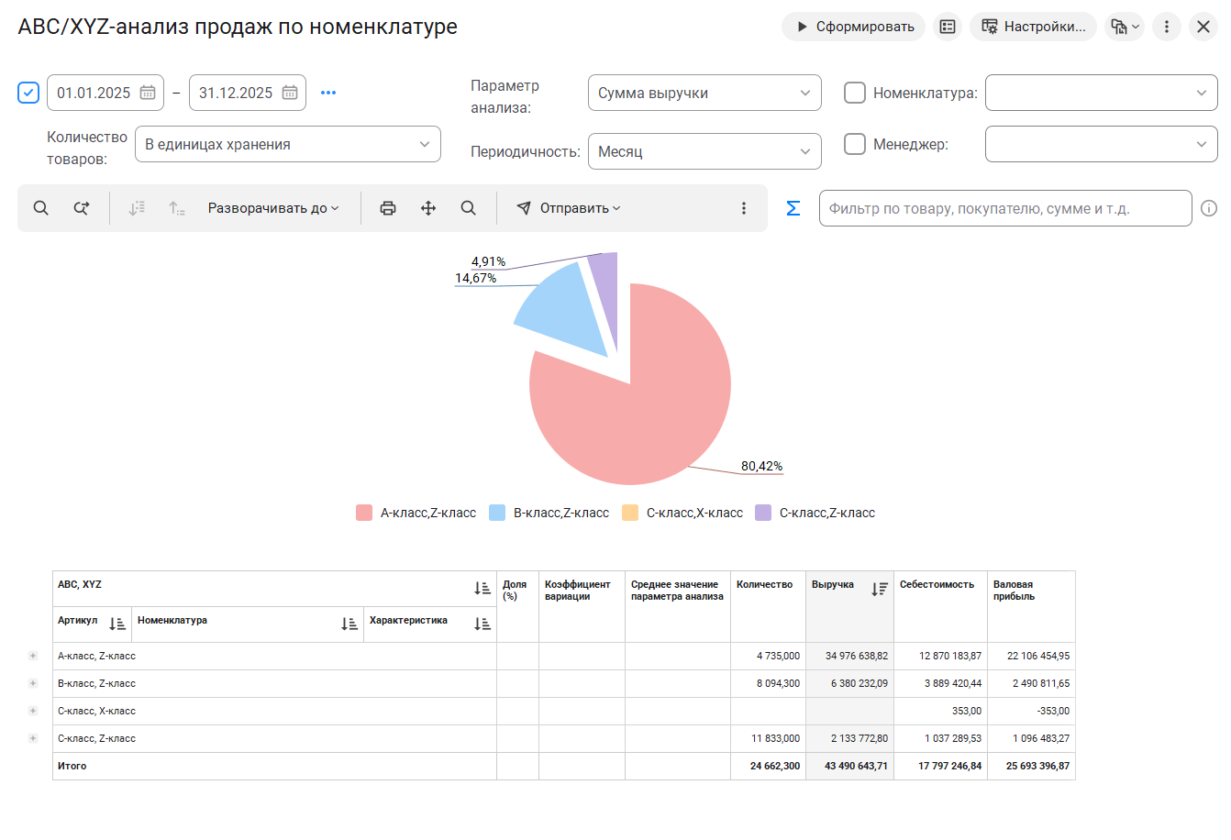1231x840 pixels.
Task: Click the info icon beside filter field
Action: click(x=1209, y=208)
